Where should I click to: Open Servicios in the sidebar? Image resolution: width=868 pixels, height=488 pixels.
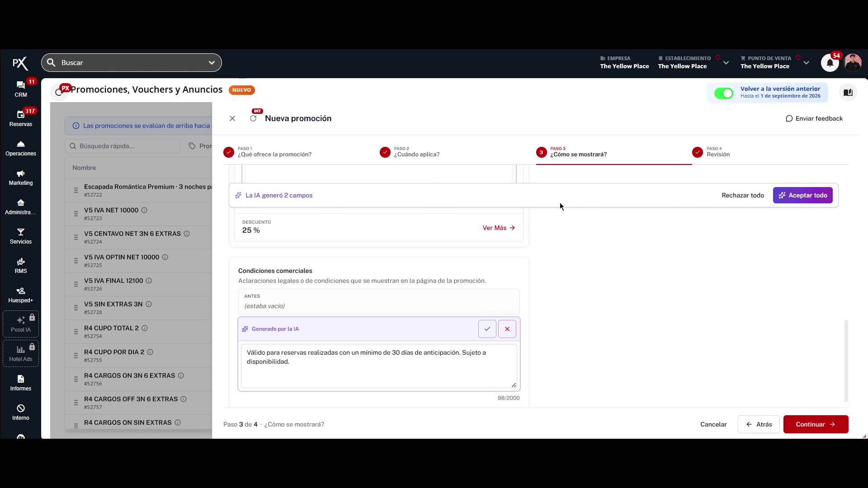21,236
